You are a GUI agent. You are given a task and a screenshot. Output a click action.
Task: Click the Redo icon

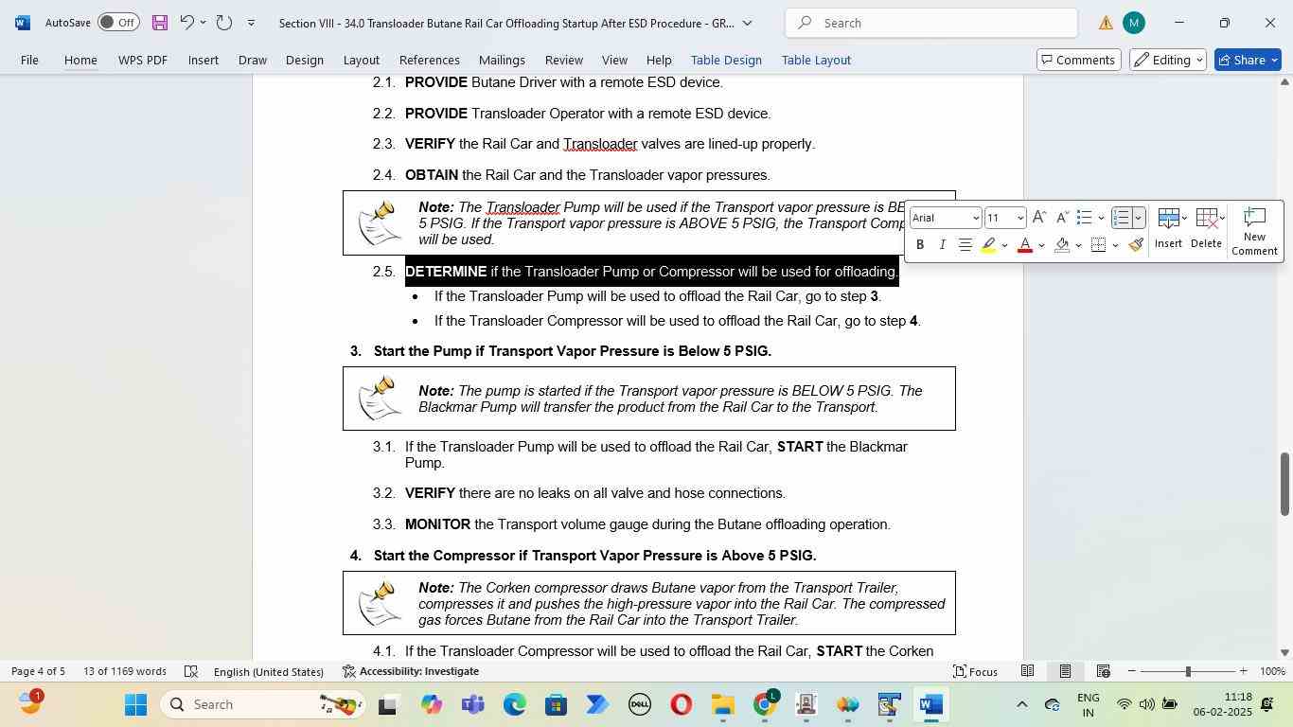coord(224,22)
